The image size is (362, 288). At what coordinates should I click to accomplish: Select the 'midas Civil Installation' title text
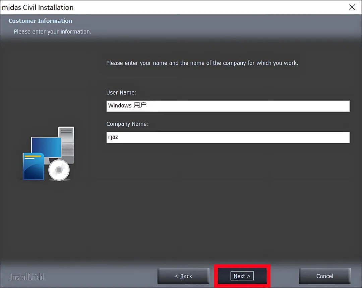(38, 7)
